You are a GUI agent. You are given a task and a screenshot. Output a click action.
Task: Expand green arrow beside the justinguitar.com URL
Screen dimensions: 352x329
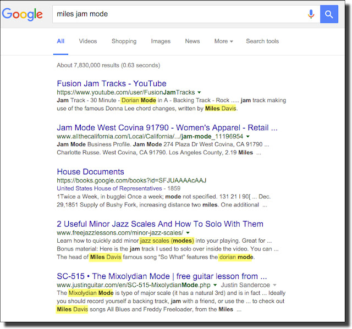point(215,285)
